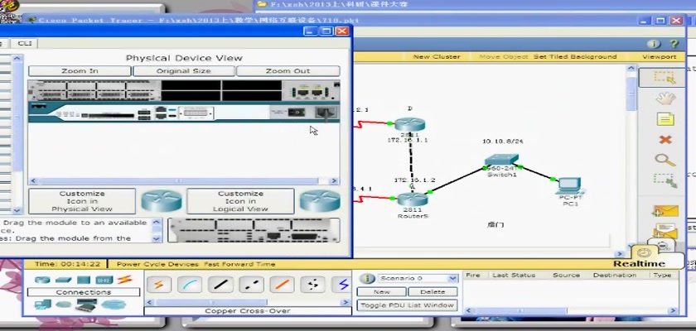Click Move Object in workspace bar

504,57
